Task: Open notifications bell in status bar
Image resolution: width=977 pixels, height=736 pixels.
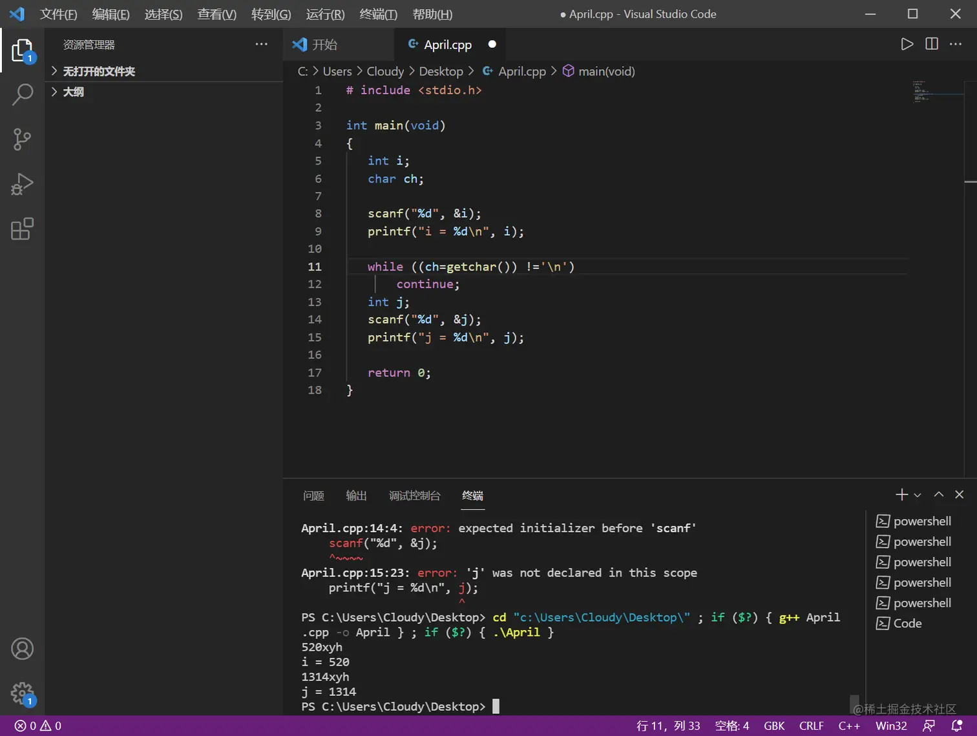Action: coord(957,726)
